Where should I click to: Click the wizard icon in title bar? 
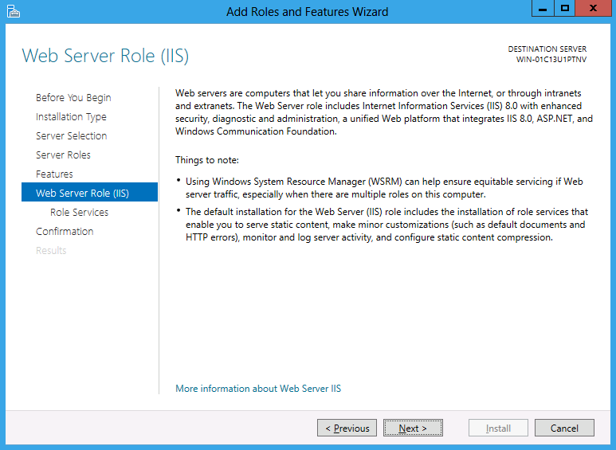point(13,11)
